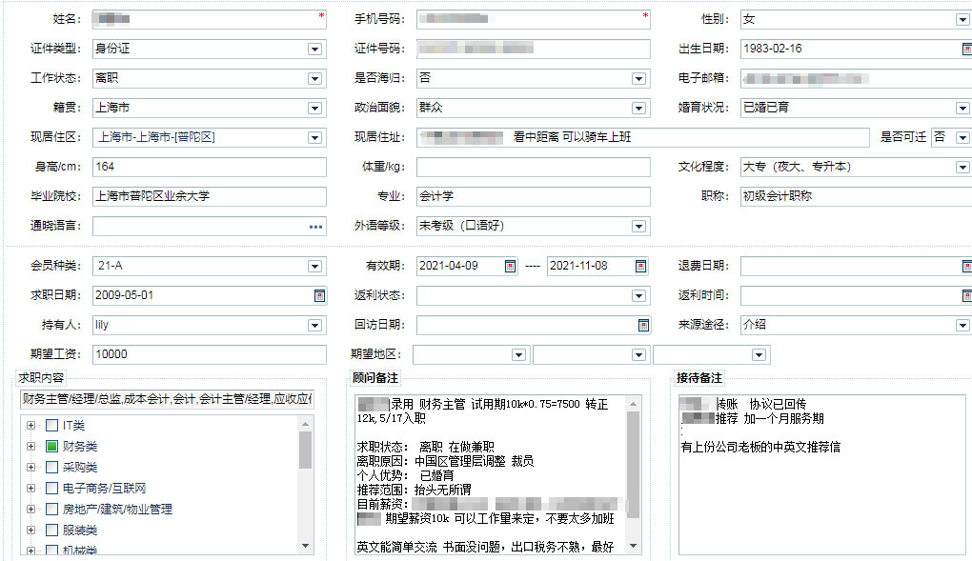Click the 现居住址 input field
Screen dimensions: 972x561
coord(643,137)
